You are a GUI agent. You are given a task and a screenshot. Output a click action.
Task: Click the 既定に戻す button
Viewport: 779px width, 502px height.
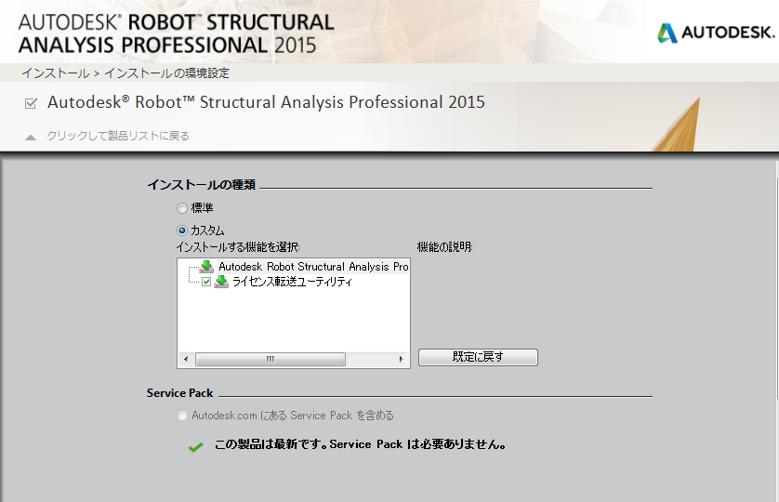pyautogui.click(x=478, y=357)
